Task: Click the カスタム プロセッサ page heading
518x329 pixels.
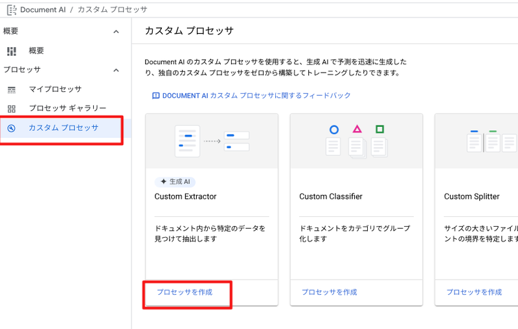Action: click(x=189, y=30)
